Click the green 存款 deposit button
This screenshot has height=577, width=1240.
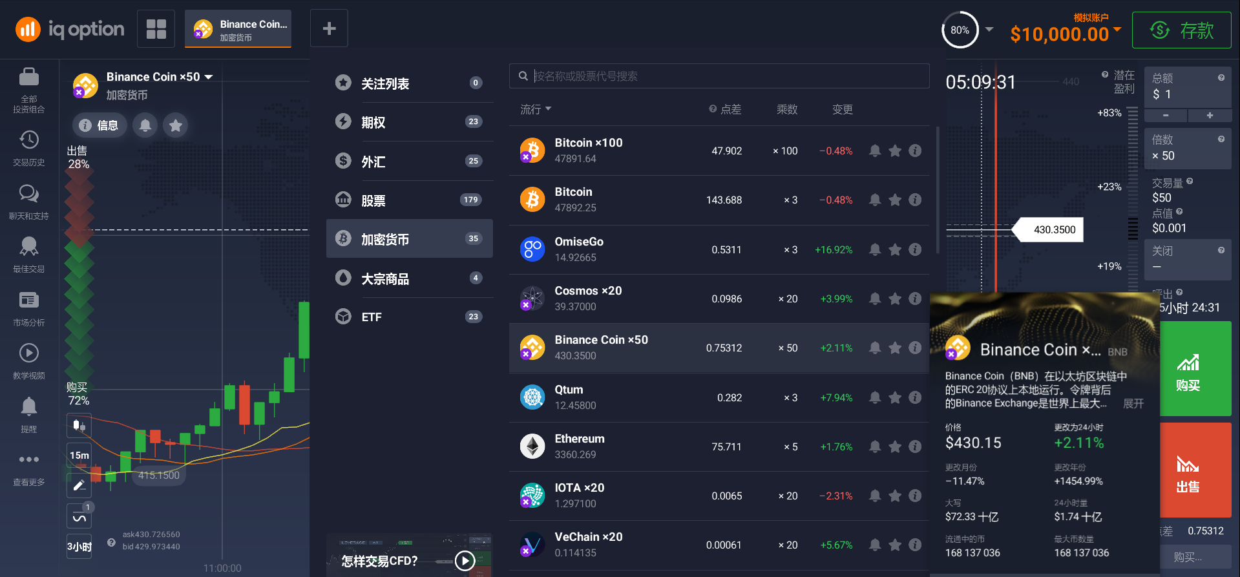1181,30
